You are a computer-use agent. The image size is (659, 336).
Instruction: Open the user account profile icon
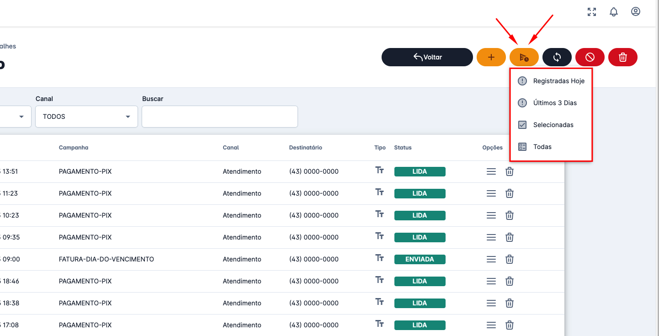pos(636,12)
